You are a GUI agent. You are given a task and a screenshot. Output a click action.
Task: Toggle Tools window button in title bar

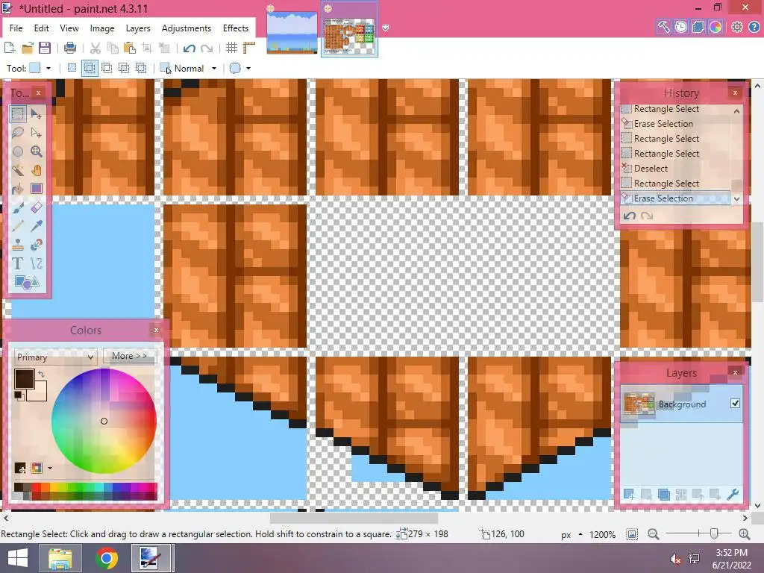[663, 27]
